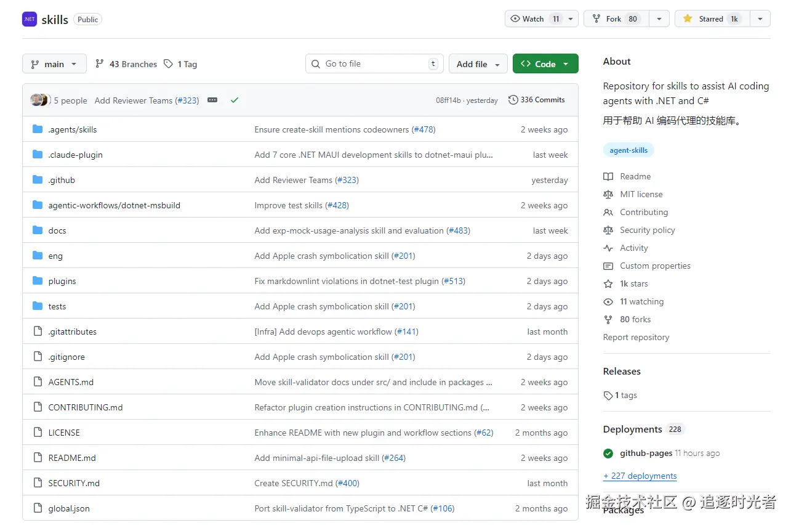Click the folder icon beside docs
Viewport: 791px width, 525px height.
38,230
